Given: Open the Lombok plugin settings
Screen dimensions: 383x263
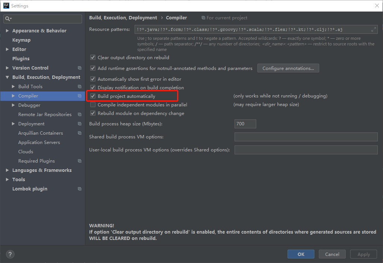Looking at the screenshot, I should (x=30, y=189).
